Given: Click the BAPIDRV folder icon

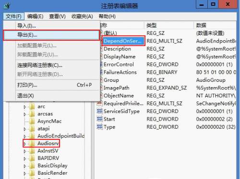Looking at the screenshot, I should 32,158.
